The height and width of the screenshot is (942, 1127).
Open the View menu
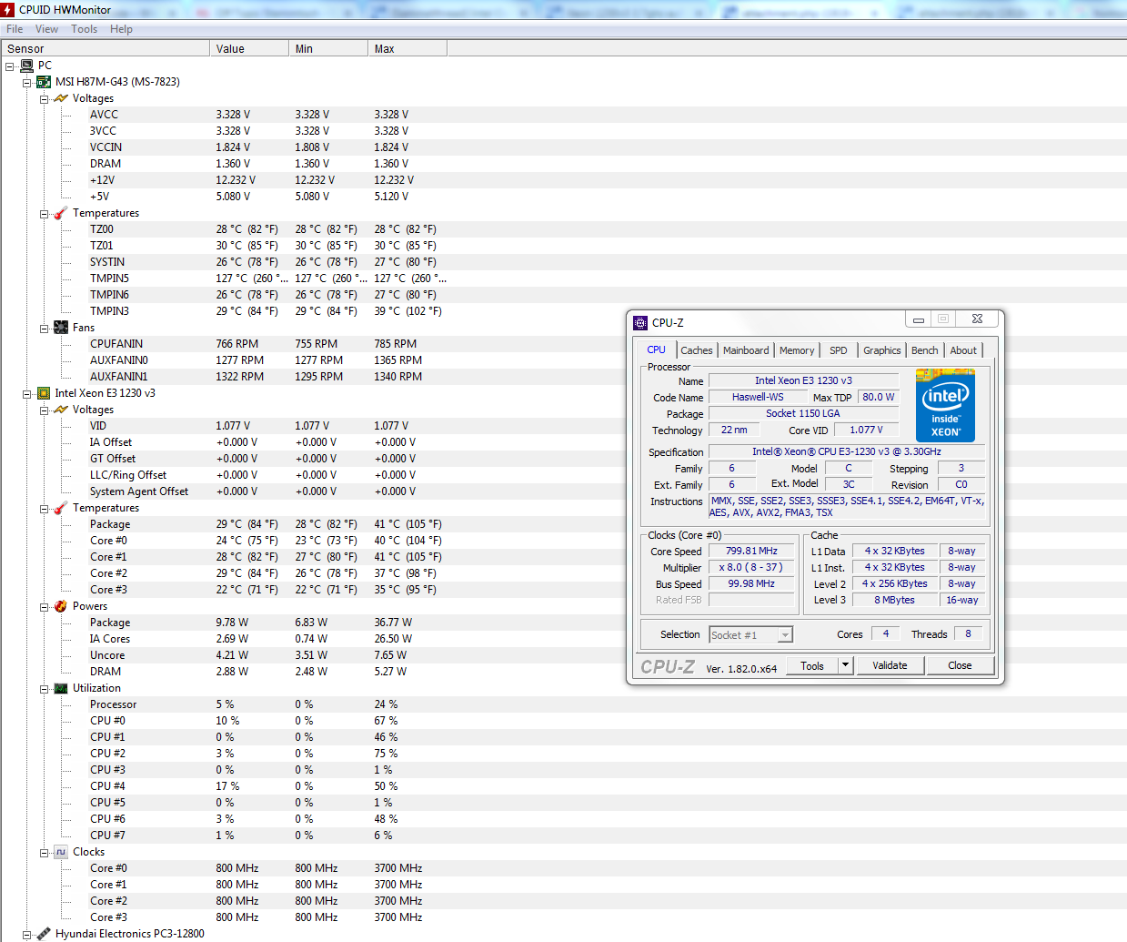[46, 29]
